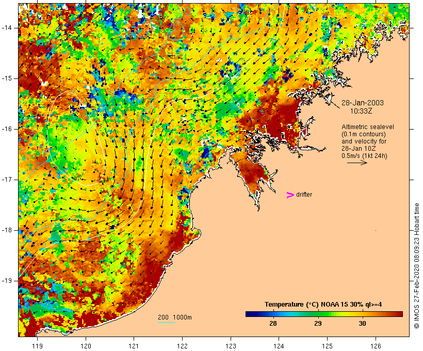Screen dimensions: 423x351
Task: Click longitude axis label "126"
Action: 376,346
